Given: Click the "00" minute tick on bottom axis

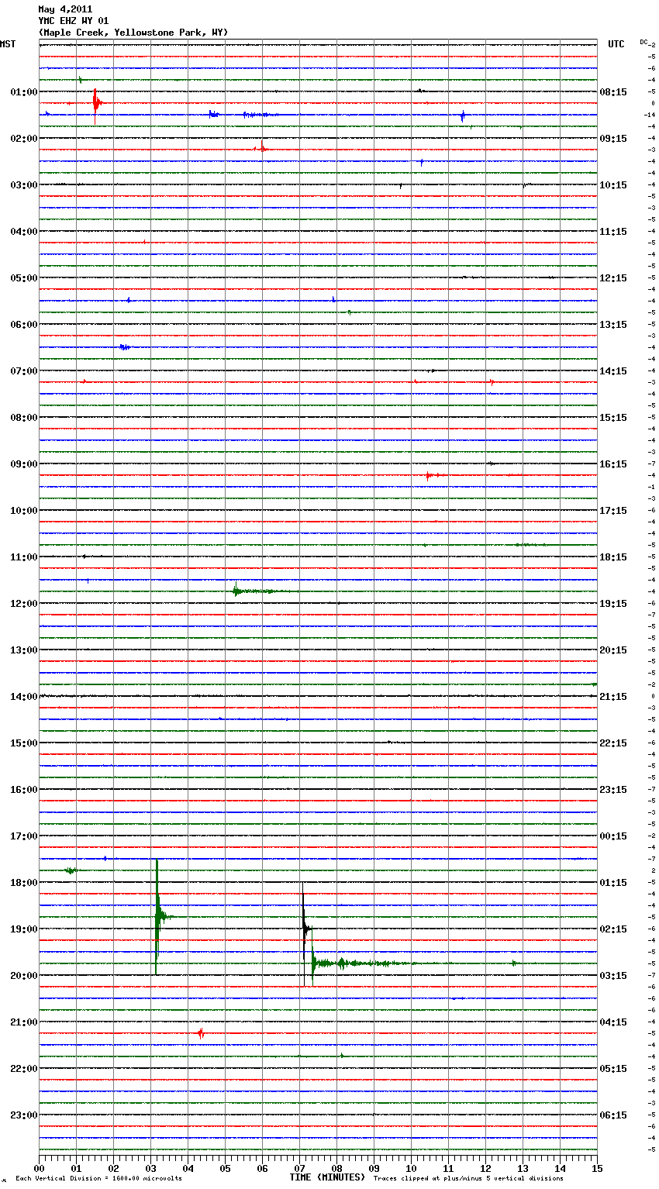Looking at the screenshot, I should 39,1168.
